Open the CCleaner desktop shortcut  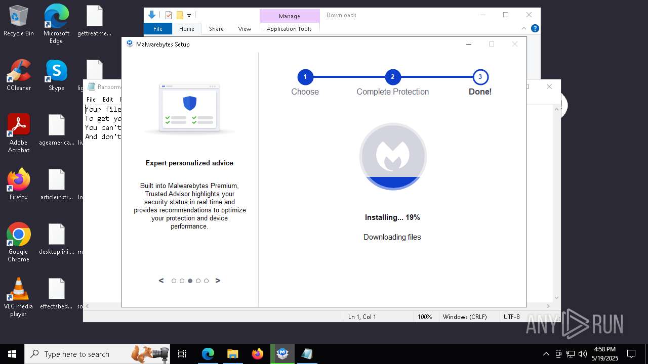[19, 75]
